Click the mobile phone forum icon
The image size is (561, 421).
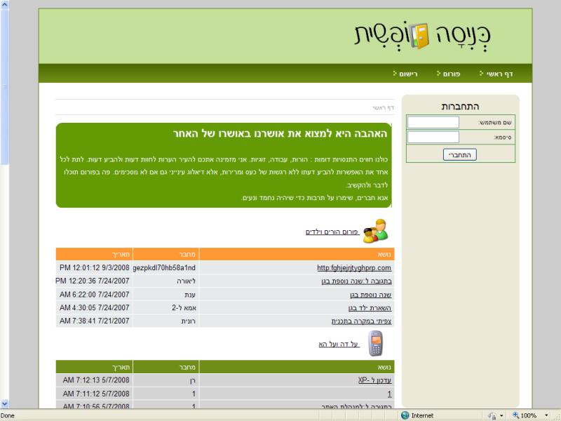376,343
